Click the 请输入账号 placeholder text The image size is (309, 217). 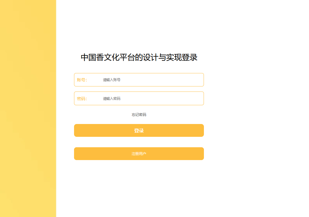coord(112,80)
